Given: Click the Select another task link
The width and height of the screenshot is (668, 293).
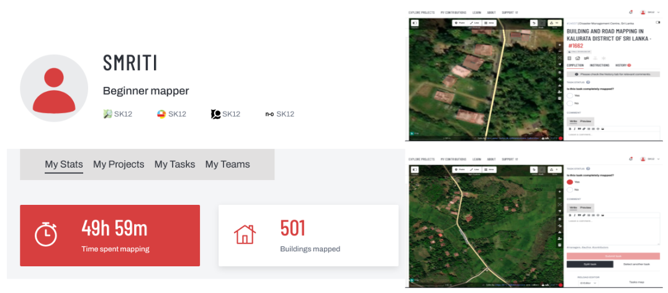Looking at the screenshot, I should click(x=636, y=264).
